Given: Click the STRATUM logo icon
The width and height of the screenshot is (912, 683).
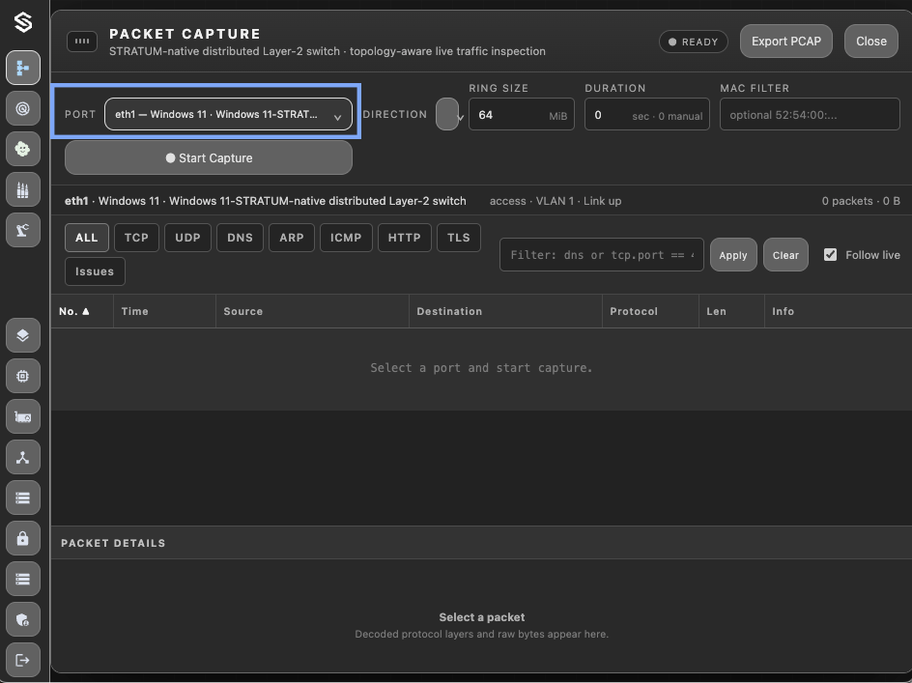Looking at the screenshot, I should click(23, 22).
